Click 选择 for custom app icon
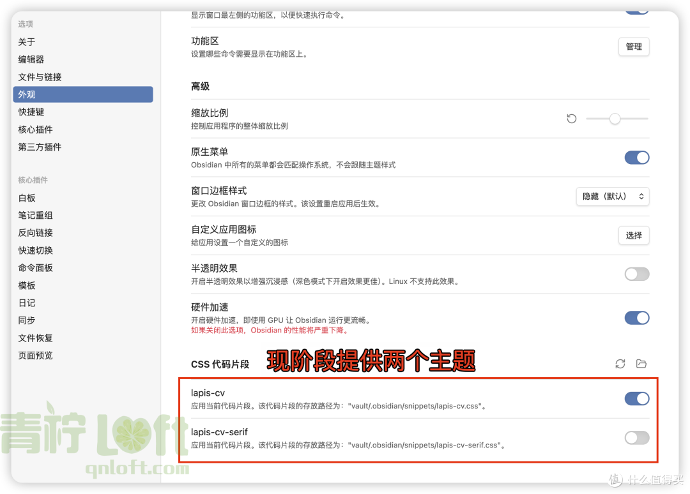This screenshot has width=690, height=494. [x=634, y=236]
